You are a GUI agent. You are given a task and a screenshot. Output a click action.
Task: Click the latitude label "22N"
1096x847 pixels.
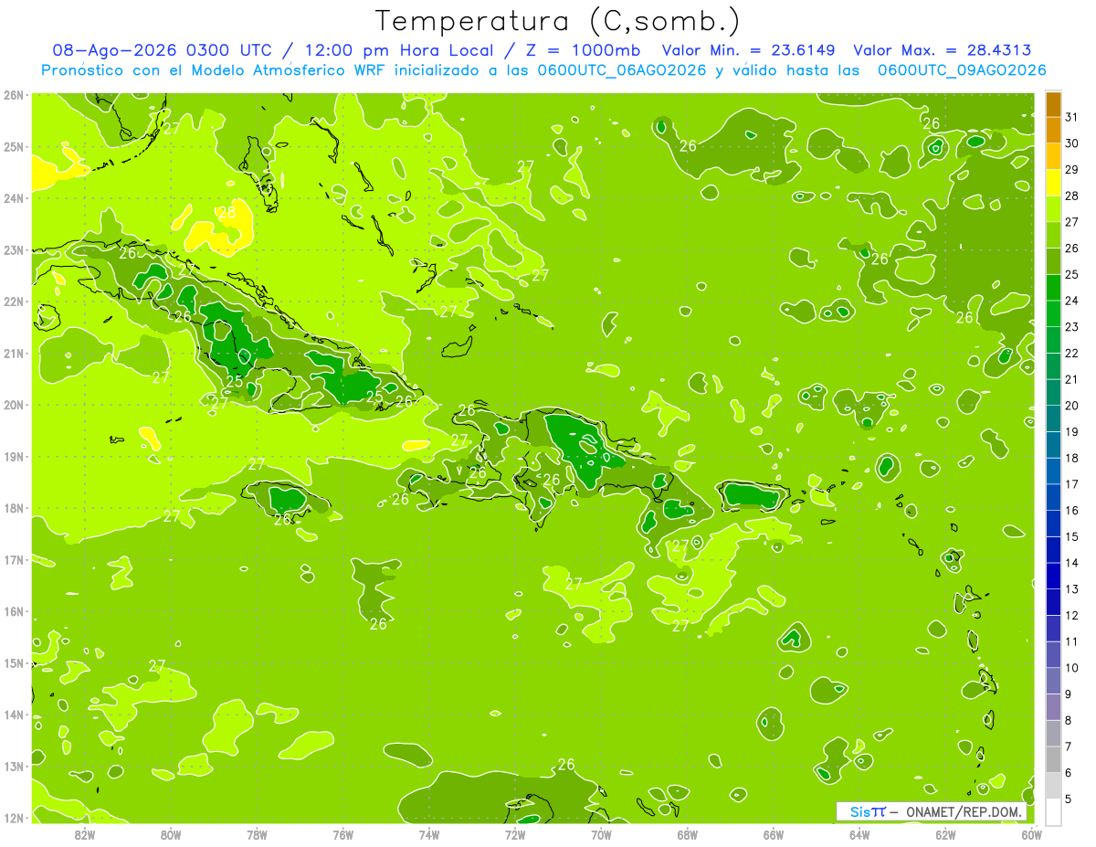tap(14, 302)
